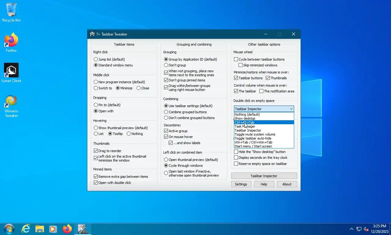
Task: Toggle Drag within/between groups checkbox
Action: pyautogui.click(x=187, y=88)
